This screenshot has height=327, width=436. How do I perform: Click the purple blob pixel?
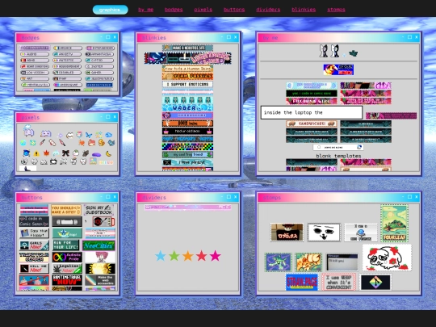click(x=97, y=154)
